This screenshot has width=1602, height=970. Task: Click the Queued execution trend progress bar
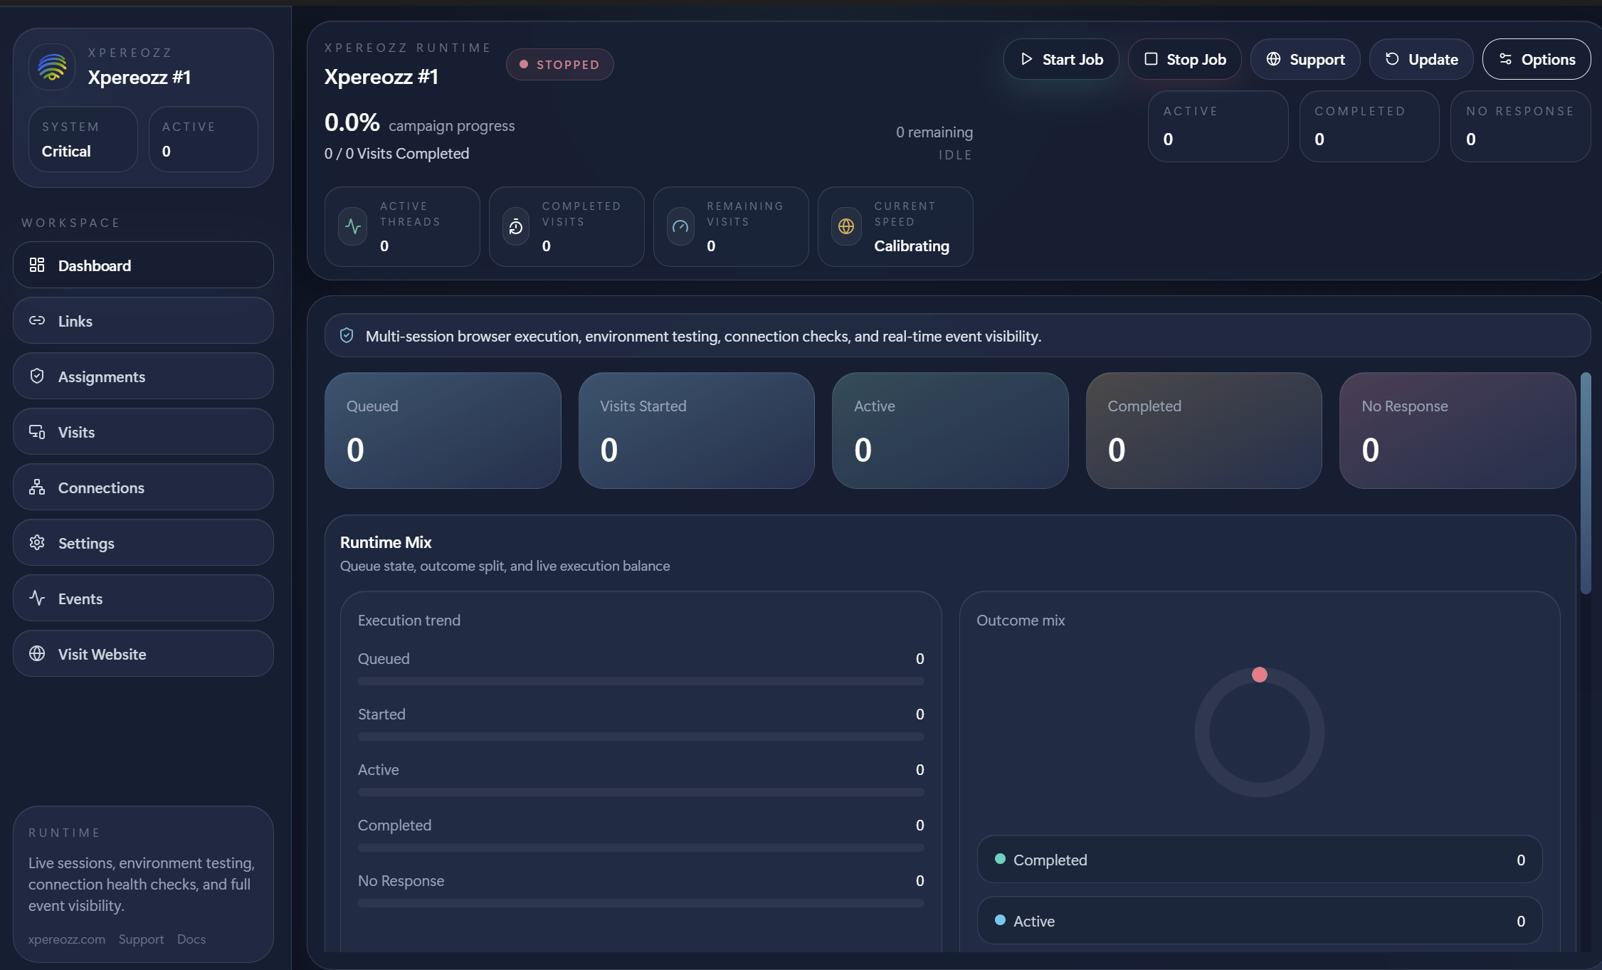[x=641, y=681]
